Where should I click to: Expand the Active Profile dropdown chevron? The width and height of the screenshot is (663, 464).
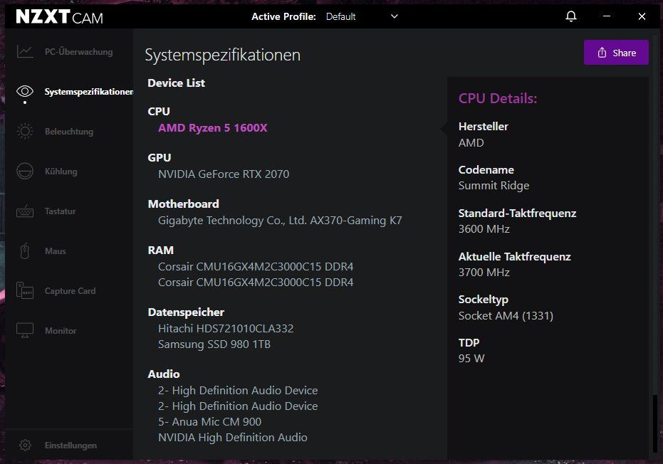(394, 16)
